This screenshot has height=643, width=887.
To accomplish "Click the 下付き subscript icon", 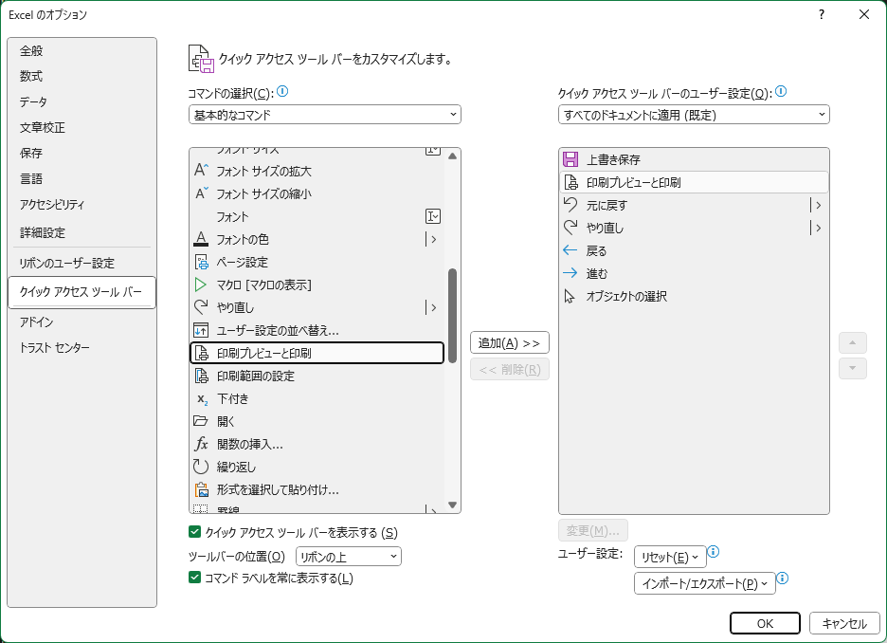I will pyautogui.click(x=202, y=399).
